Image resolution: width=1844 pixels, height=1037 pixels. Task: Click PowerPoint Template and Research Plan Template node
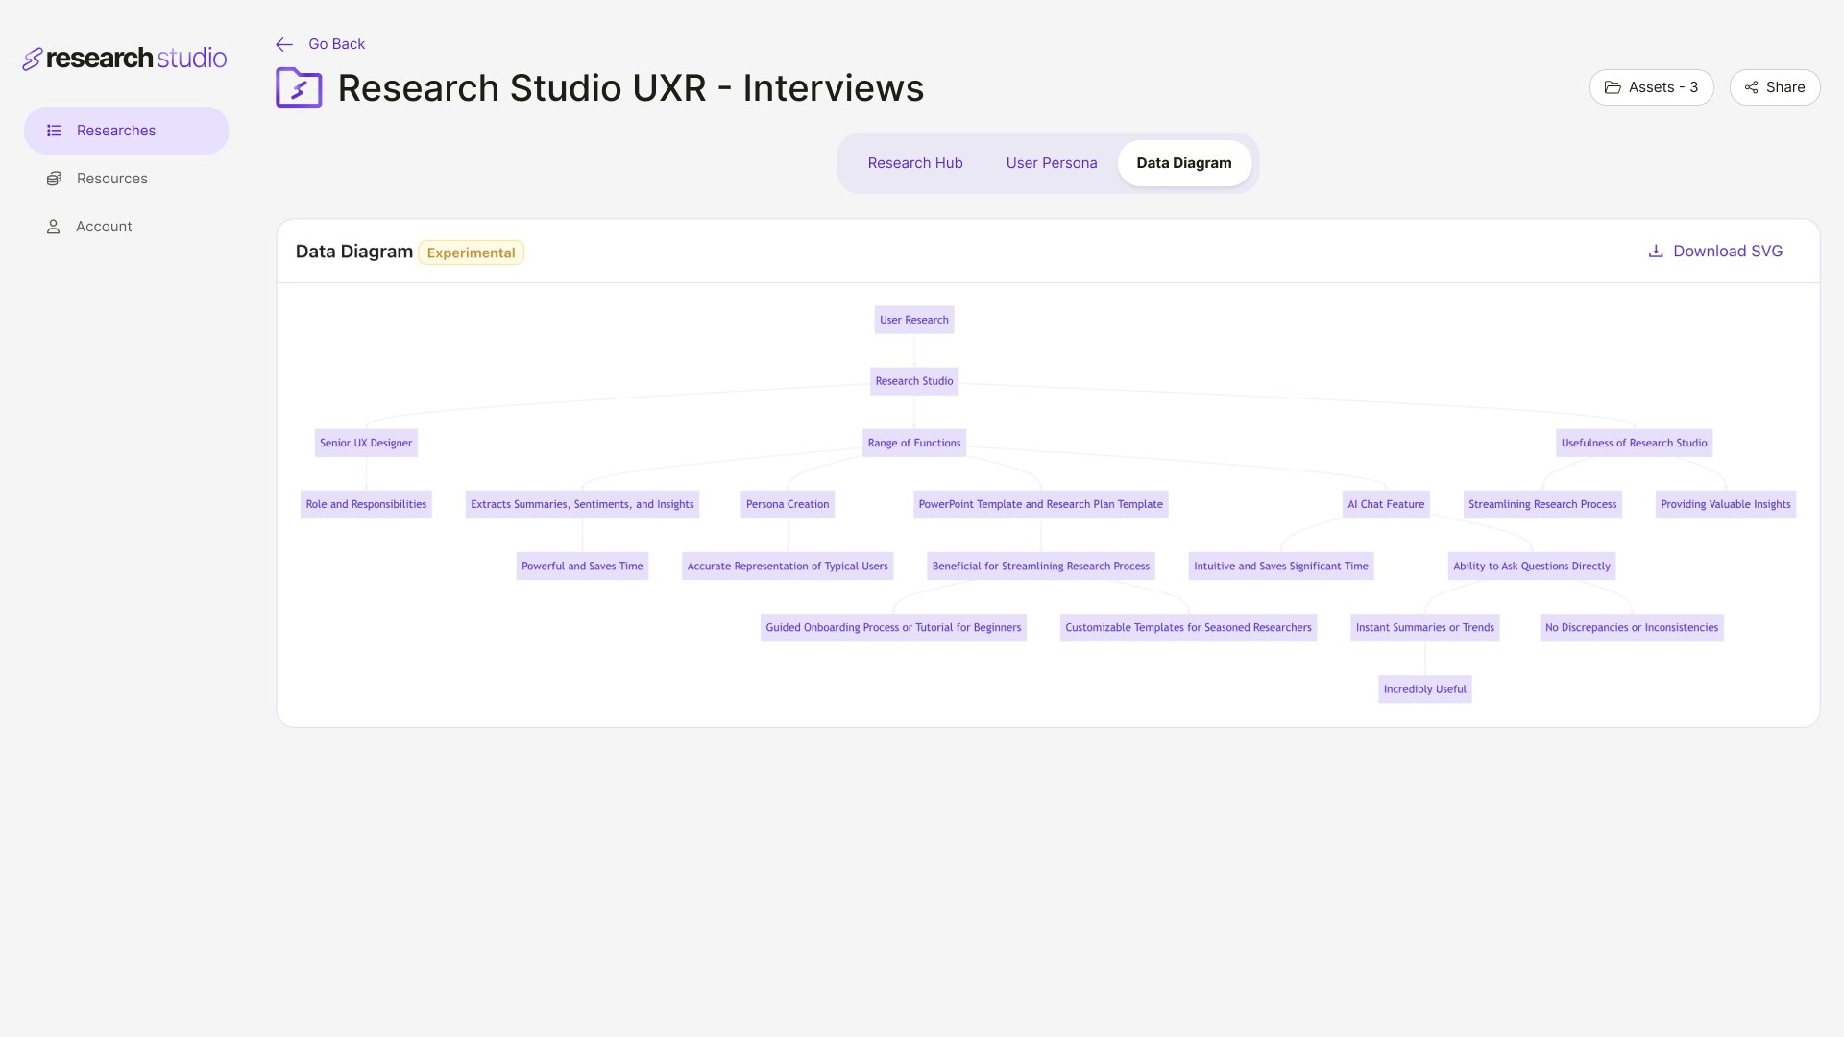pyautogui.click(x=1041, y=504)
